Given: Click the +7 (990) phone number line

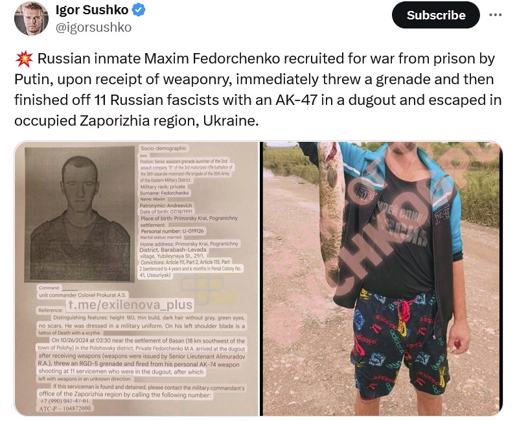Looking at the screenshot, I should 65,401.
